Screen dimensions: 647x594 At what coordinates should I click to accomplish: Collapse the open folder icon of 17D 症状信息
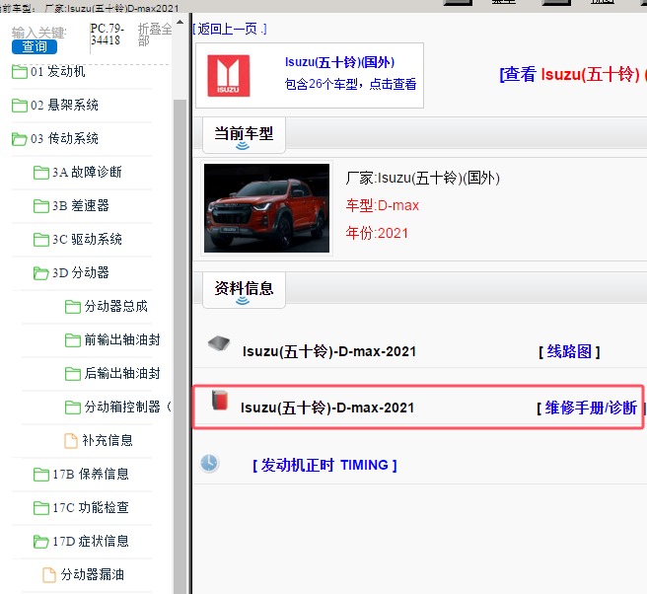tap(40, 541)
